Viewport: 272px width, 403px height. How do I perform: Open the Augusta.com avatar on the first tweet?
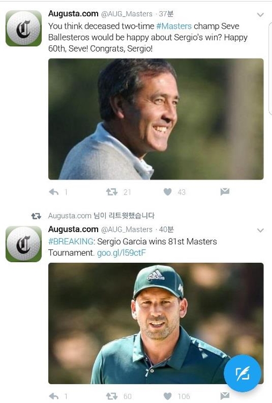(x=24, y=28)
